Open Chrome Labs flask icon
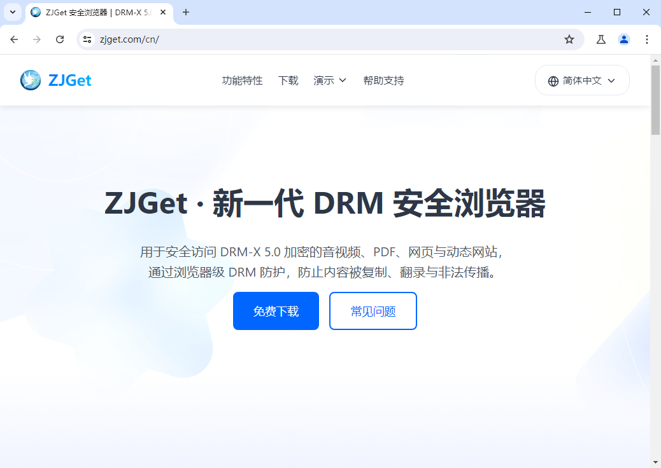 pos(601,39)
